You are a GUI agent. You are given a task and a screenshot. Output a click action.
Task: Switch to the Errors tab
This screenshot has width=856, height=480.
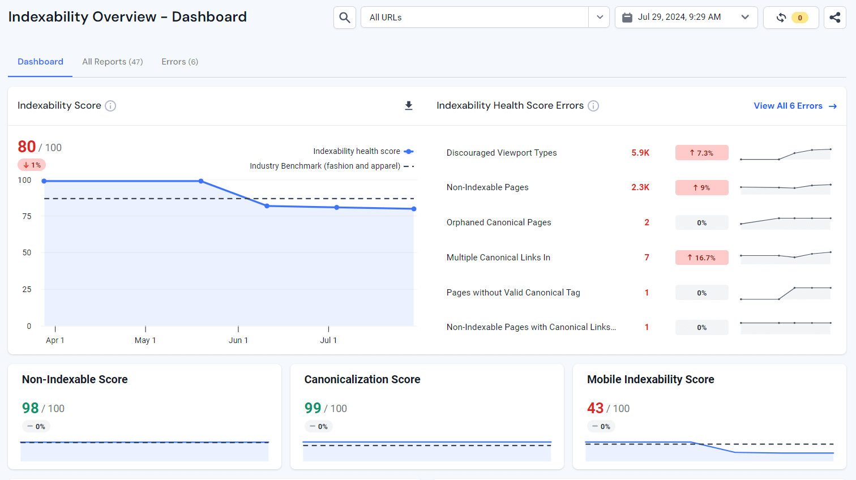[179, 61]
